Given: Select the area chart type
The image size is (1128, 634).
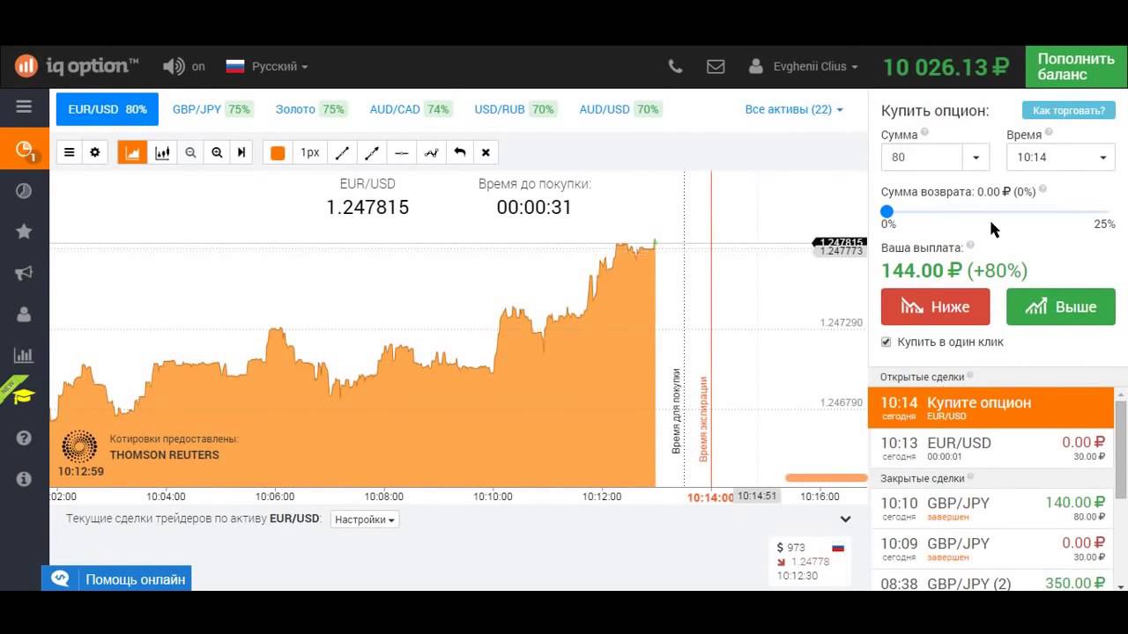Looking at the screenshot, I should coord(133,152).
